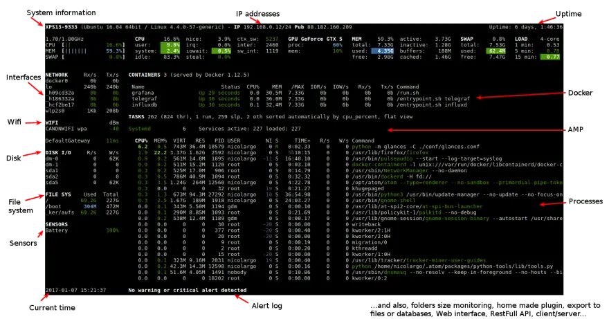Image resolution: width=609 pixels, height=319 pixels.
Task: Click the PID column header
Action: 219,140
